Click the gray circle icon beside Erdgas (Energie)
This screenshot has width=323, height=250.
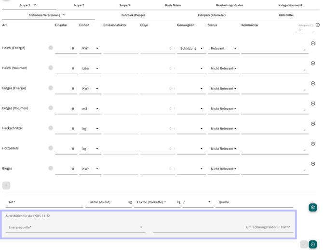tap(51, 88)
